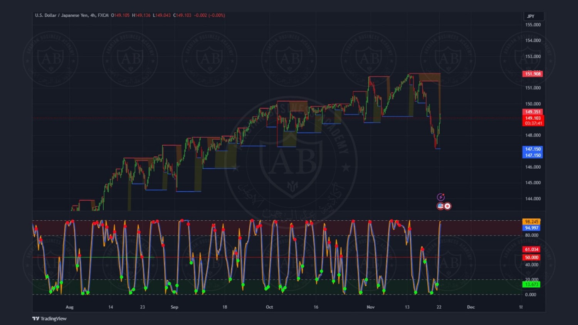Click the Oct date on the time axis
Screen dimensions: 578x325
tap(269, 307)
